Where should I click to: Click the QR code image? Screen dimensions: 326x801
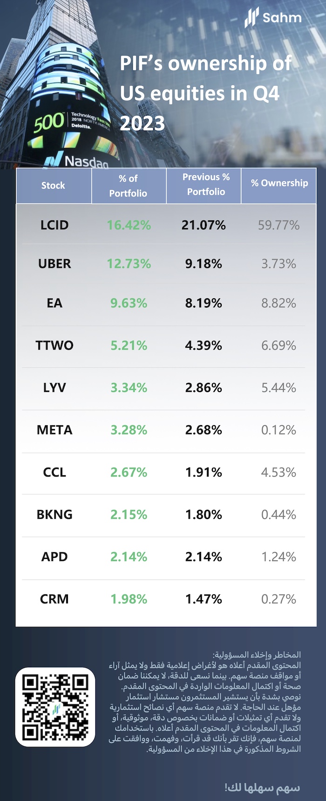pyautogui.click(x=55, y=707)
